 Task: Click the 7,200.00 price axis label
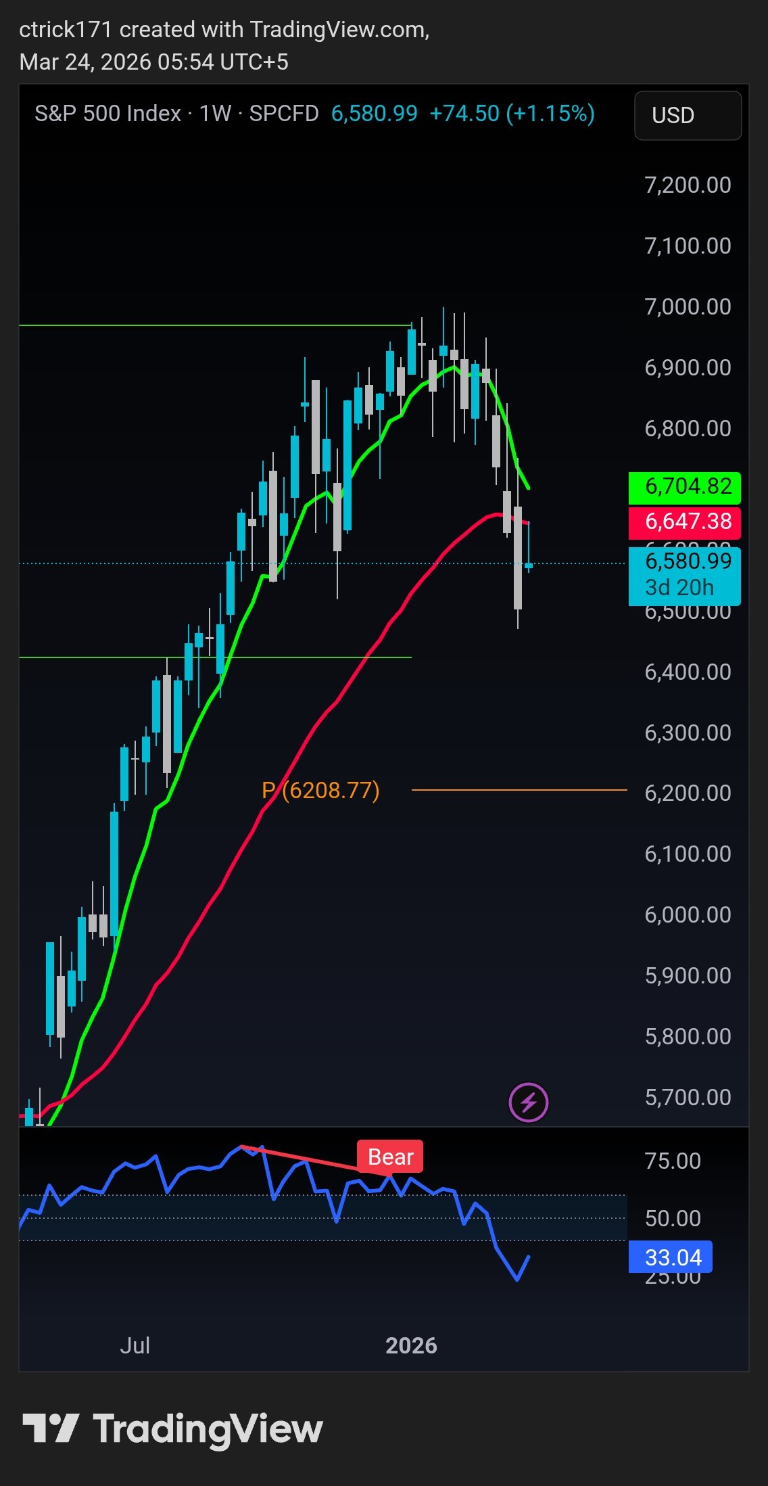pyautogui.click(x=688, y=185)
